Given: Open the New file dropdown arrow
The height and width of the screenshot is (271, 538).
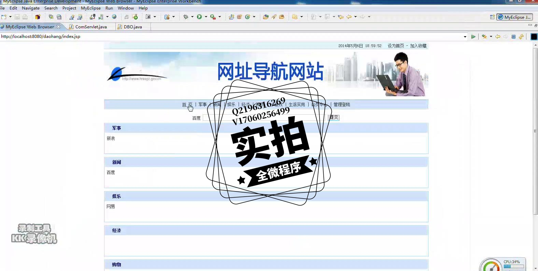Looking at the screenshot, I should [10, 17].
